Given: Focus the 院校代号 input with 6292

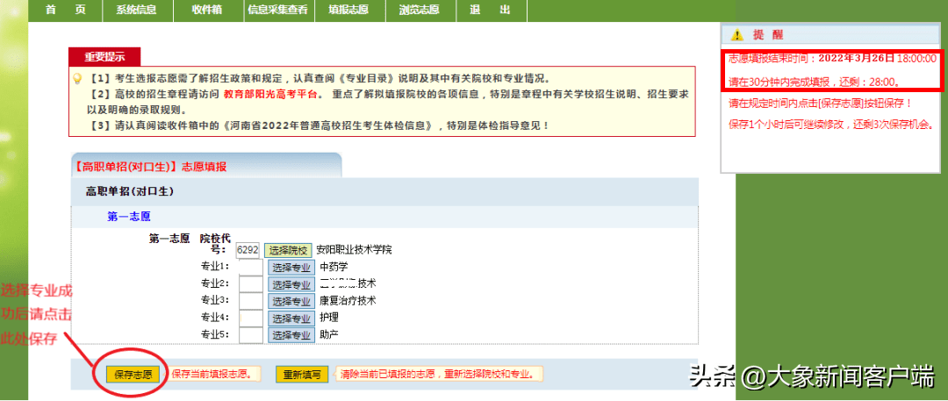Looking at the screenshot, I should click(x=248, y=250).
